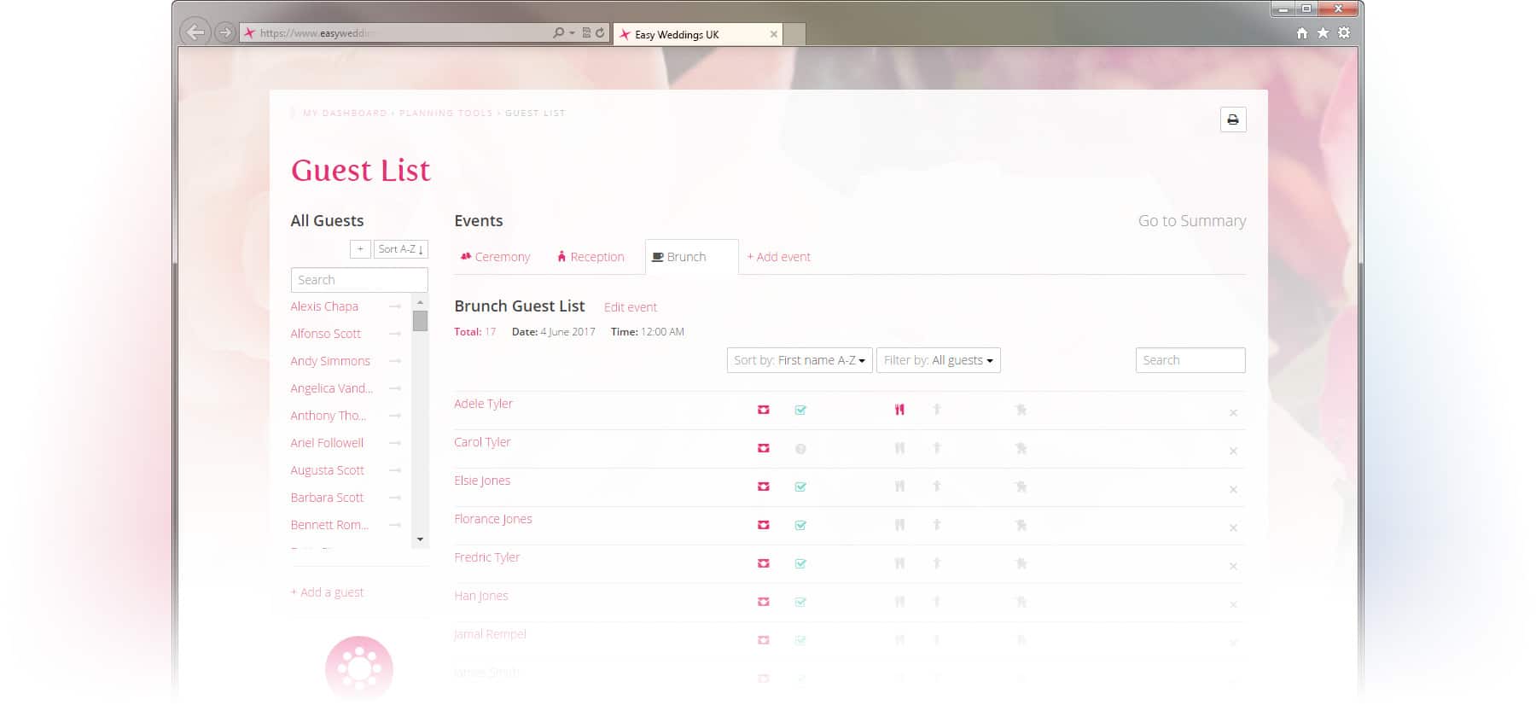Screen dimensions: 1536x705
Task: Remove Carol Tyler from Brunch list
Action: pos(1233,452)
